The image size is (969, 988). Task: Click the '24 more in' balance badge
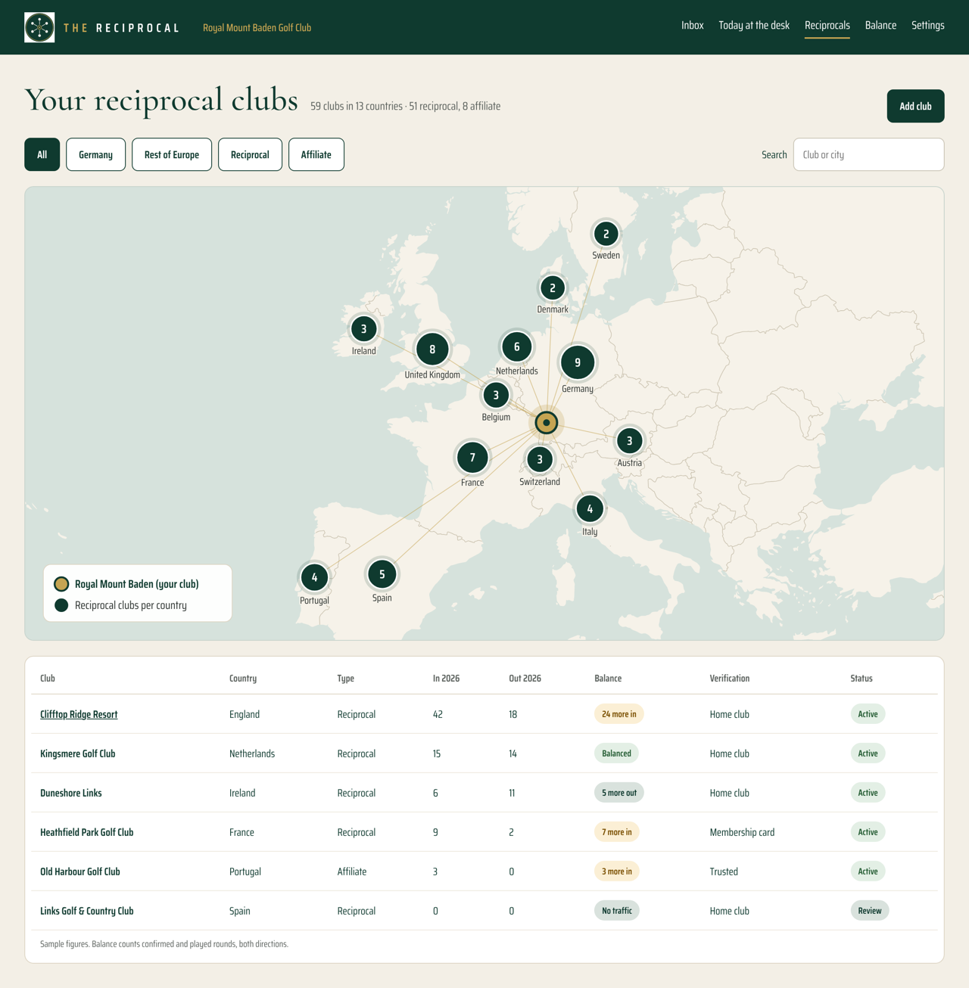point(619,714)
